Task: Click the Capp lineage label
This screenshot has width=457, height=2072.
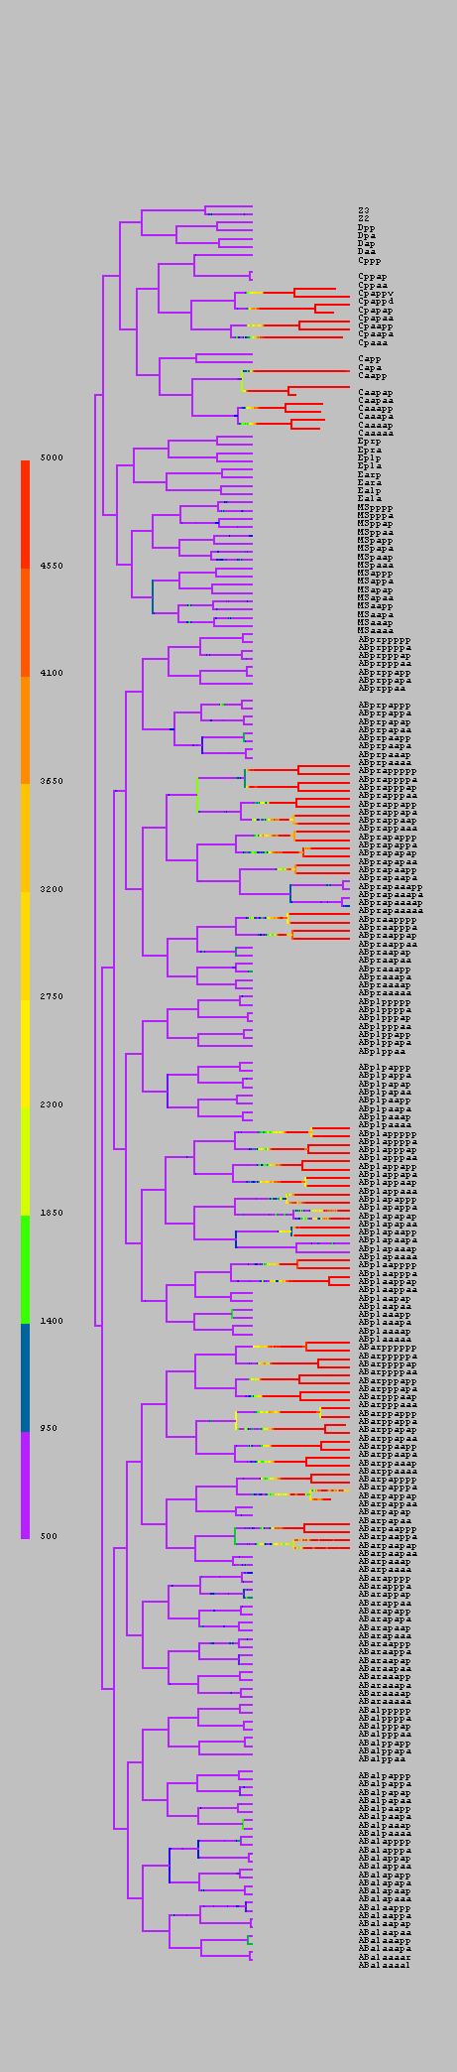Action: click(x=369, y=359)
